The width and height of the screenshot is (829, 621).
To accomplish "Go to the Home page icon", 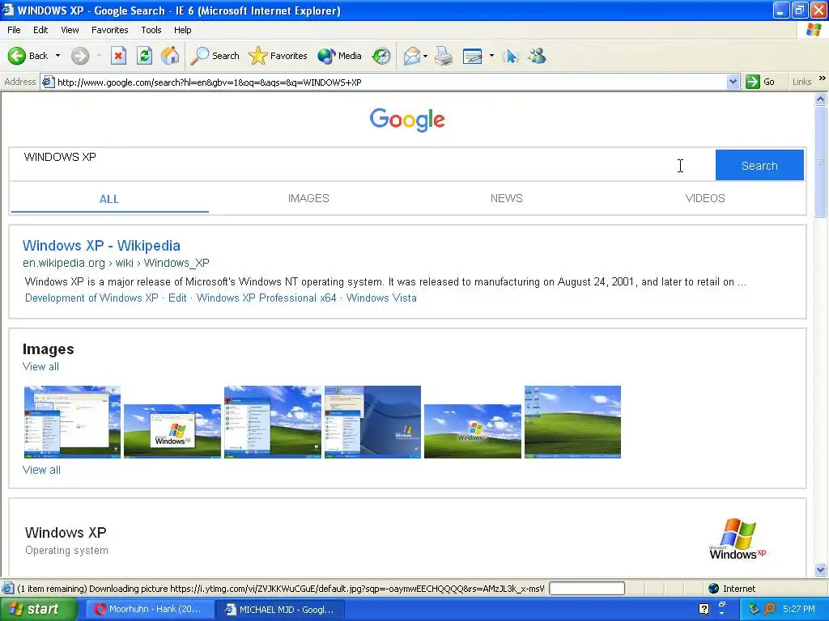I will pos(170,56).
